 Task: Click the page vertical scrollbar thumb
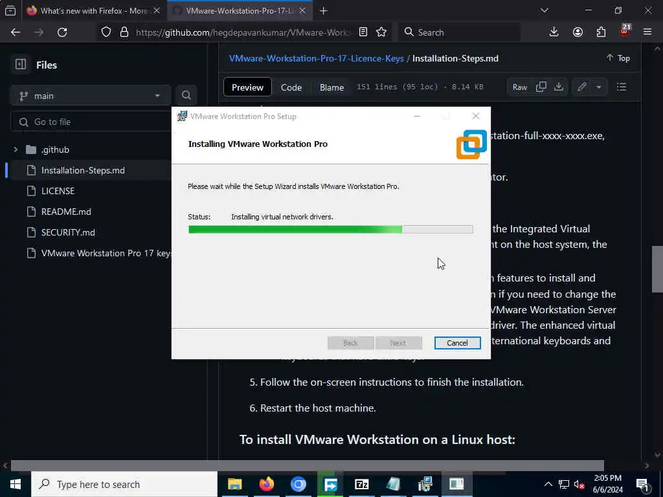(x=657, y=269)
